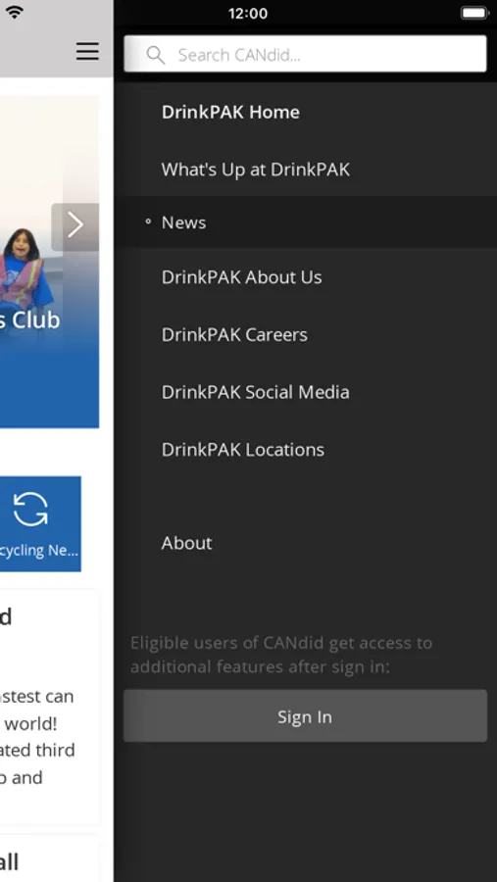497x882 pixels.
Task: Open DrinkPAK Home menu item
Action: coord(230,112)
